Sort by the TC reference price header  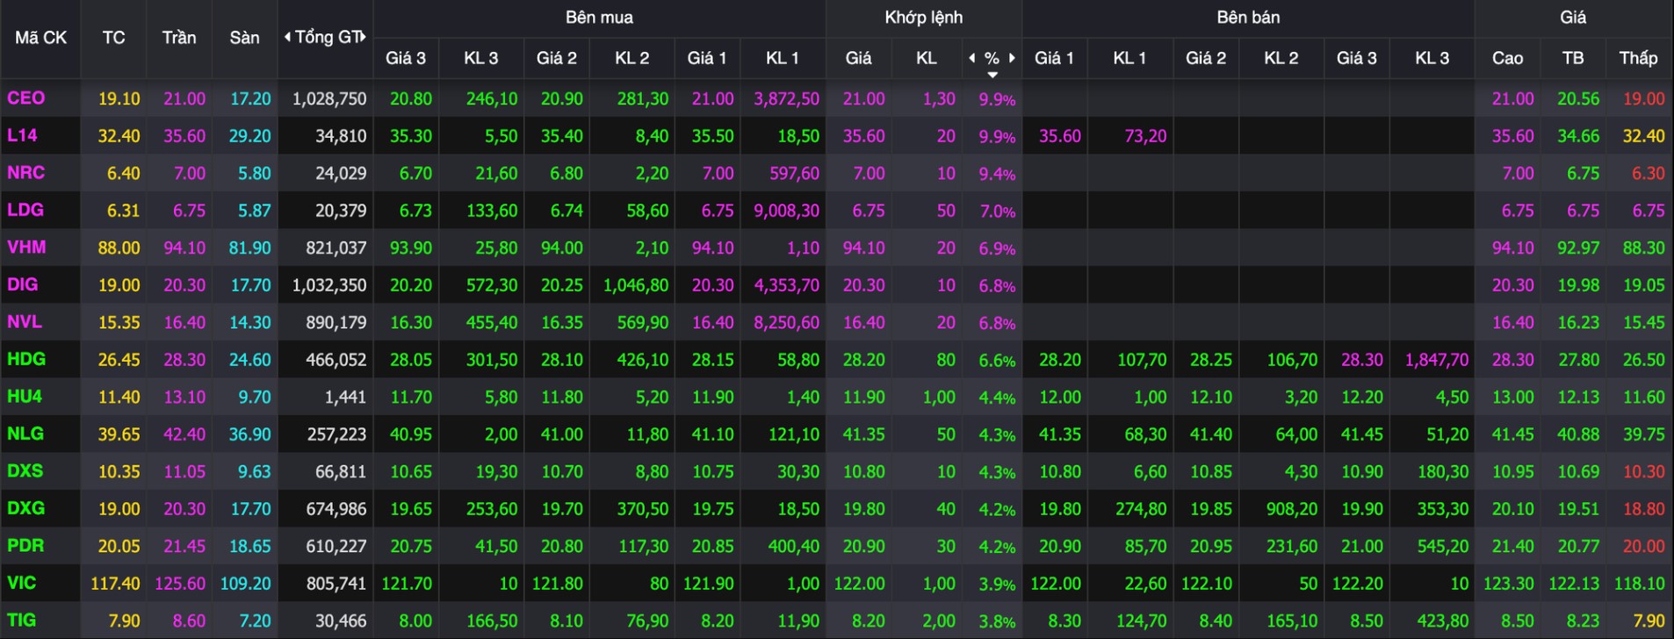[113, 38]
